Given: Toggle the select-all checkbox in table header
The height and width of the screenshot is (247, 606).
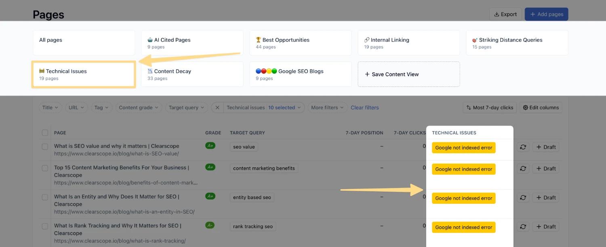Looking at the screenshot, I should tap(45, 133).
